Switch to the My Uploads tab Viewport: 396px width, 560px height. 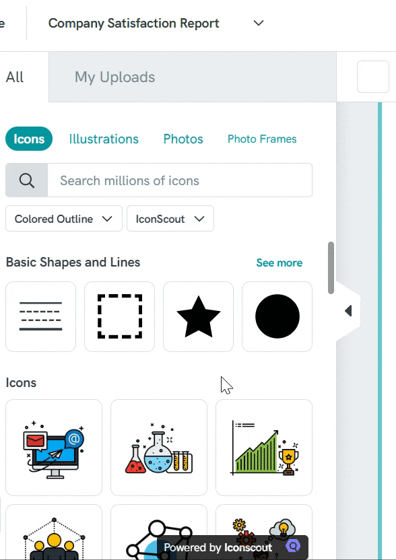pyautogui.click(x=114, y=77)
